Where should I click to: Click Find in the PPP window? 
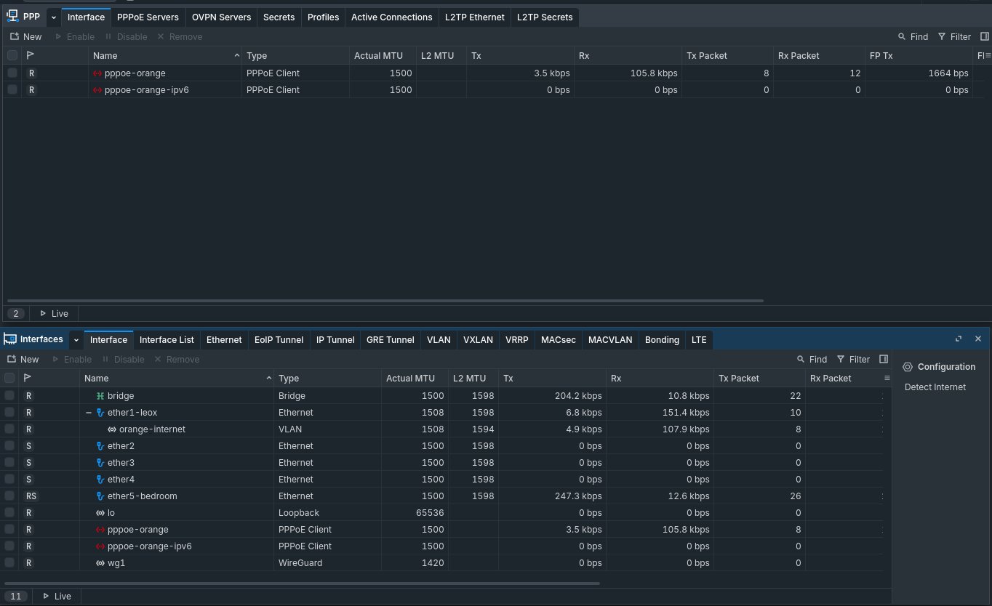tap(913, 36)
